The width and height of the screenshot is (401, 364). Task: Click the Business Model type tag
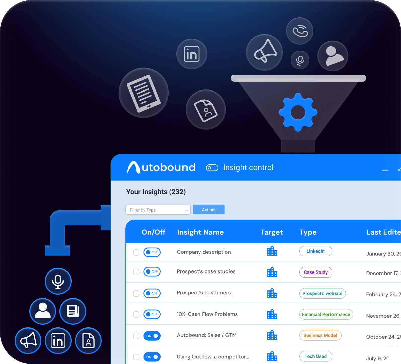coord(320,335)
